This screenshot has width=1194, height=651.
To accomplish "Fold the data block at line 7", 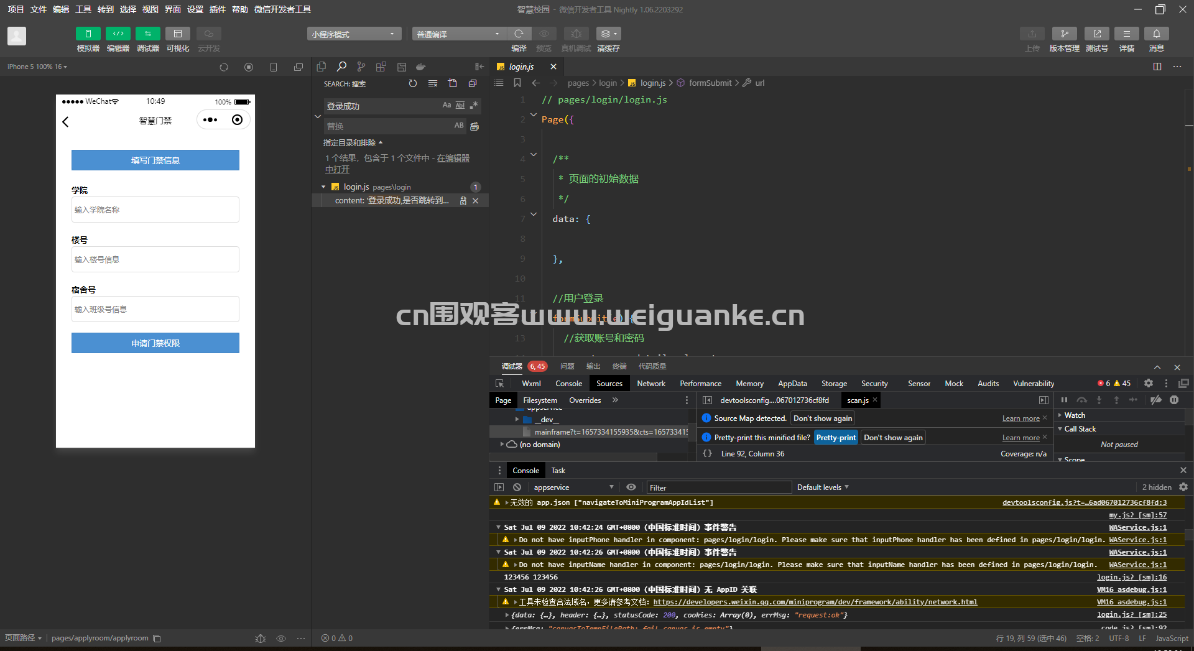I will (534, 213).
